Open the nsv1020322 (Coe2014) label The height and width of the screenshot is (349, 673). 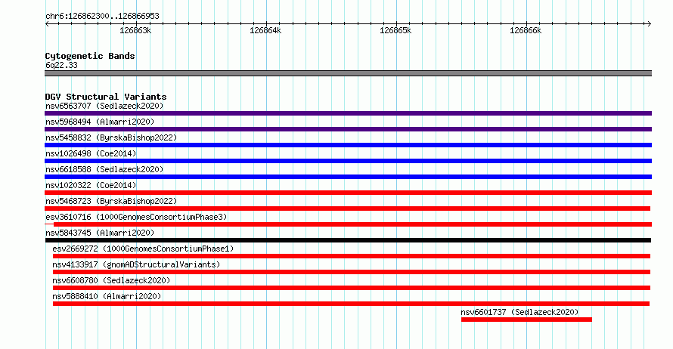point(91,185)
